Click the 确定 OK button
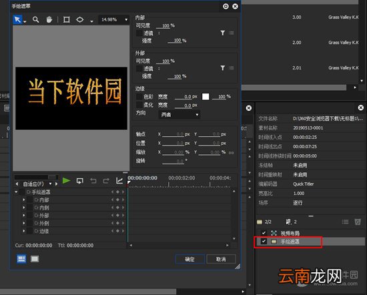Screen dimensions: 367x295 pyautogui.click(x=190, y=259)
